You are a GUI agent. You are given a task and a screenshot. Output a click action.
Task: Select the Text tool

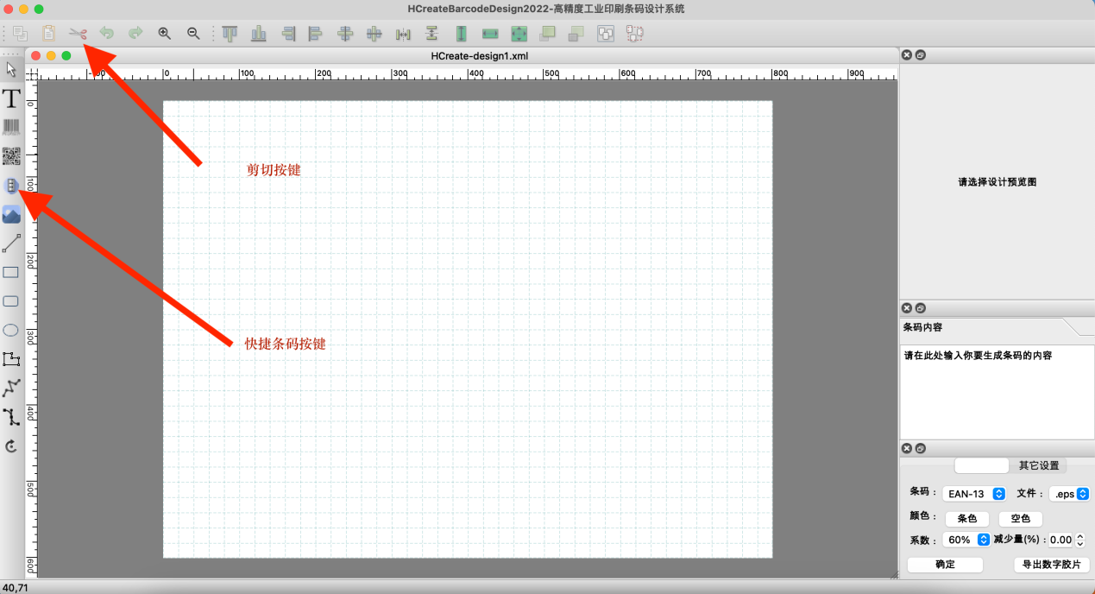coord(11,98)
